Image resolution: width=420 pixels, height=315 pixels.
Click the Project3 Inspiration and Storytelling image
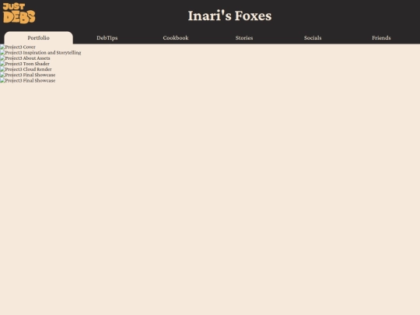tap(40, 53)
